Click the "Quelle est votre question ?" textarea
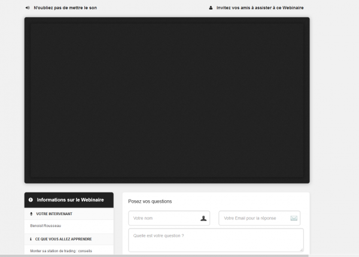Image resolution: width=359 pixels, height=257 pixels. [216, 240]
